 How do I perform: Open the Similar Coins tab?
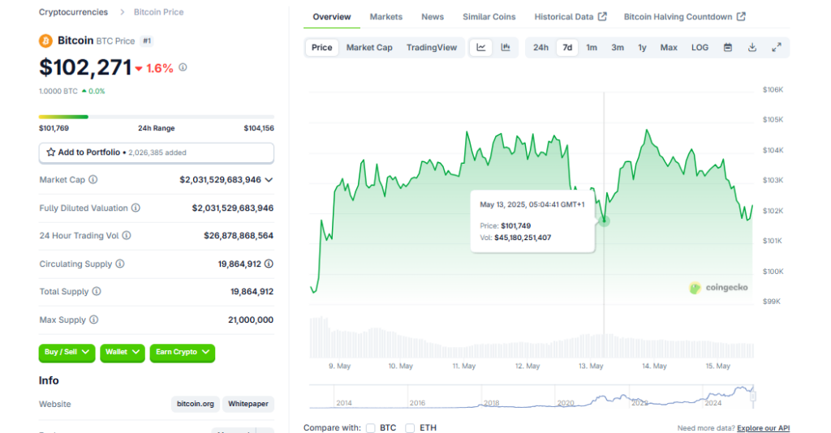489,16
